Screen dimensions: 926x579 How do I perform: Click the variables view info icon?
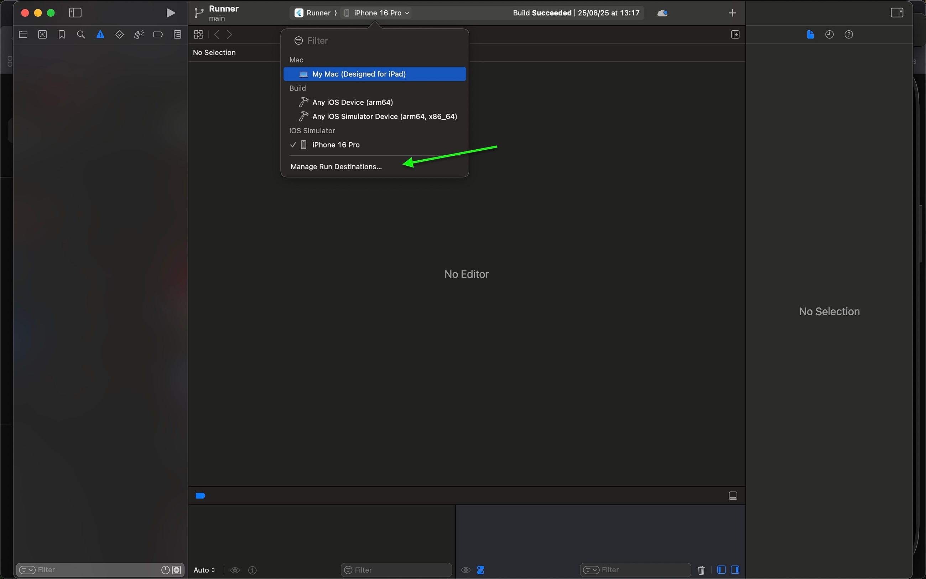(x=252, y=570)
